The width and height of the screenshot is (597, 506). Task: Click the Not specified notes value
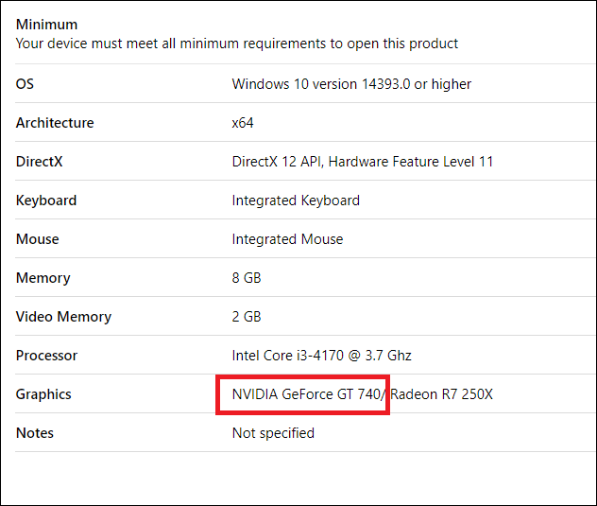pyautogui.click(x=273, y=433)
